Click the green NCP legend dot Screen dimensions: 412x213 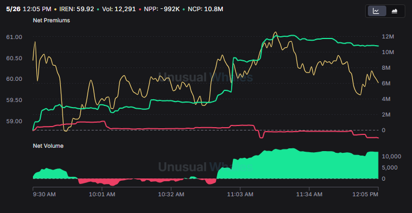(184, 9)
